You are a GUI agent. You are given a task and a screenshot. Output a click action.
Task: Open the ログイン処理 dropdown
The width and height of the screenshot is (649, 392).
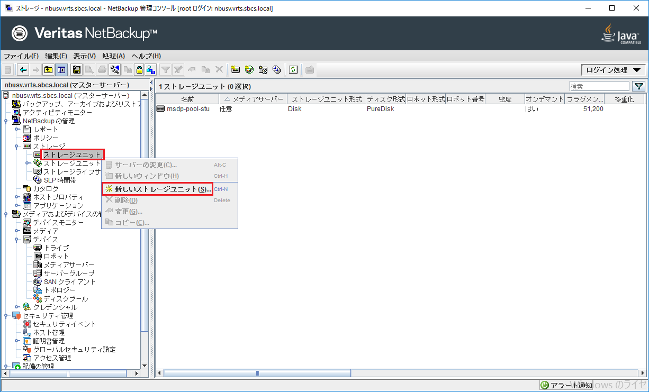613,70
